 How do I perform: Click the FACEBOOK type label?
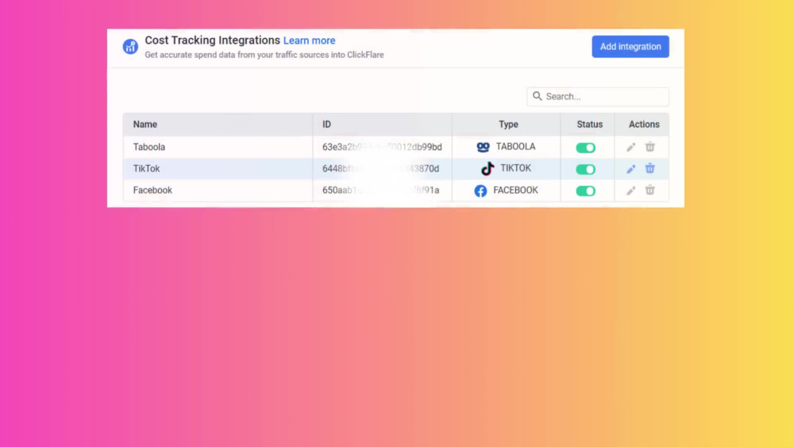[515, 191]
